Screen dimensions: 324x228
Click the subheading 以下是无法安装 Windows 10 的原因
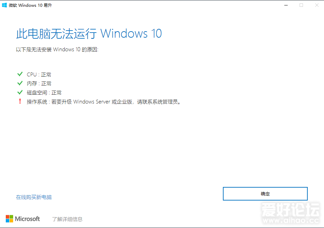(x=57, y=50)
